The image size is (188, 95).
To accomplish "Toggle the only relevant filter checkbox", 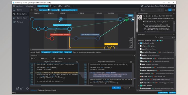I will coord(49,10).
